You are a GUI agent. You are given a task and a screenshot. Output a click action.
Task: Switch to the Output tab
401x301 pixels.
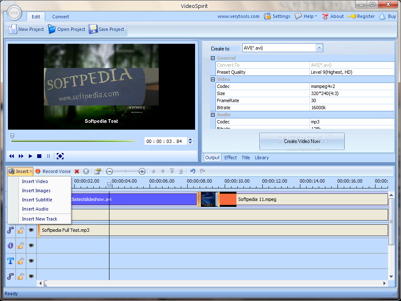point(212,158)
